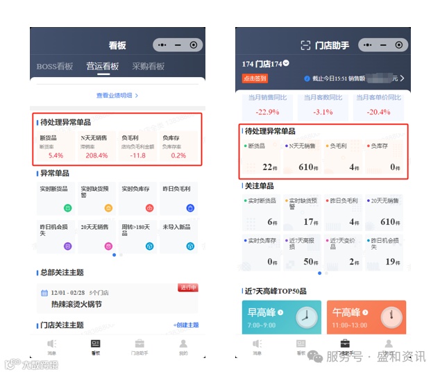
Task: Open 实时缺货预警 17件 tile
Action: pyautogui.click(x=302, y=212)
